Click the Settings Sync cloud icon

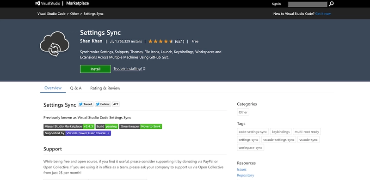[55, 44]
